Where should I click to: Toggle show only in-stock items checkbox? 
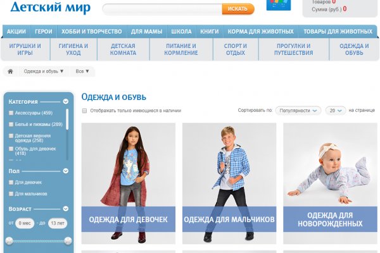tap(84, 111)
